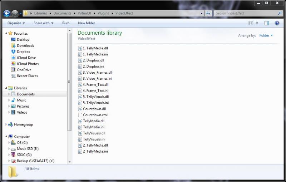
Task: Click the Music SSD (E:) drive icon
Action: pos(13,149)
